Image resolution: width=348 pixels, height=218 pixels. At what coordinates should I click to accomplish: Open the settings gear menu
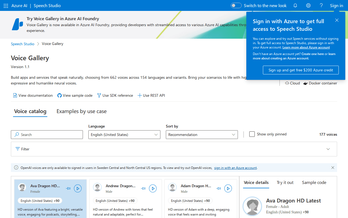tap(308, 5)
